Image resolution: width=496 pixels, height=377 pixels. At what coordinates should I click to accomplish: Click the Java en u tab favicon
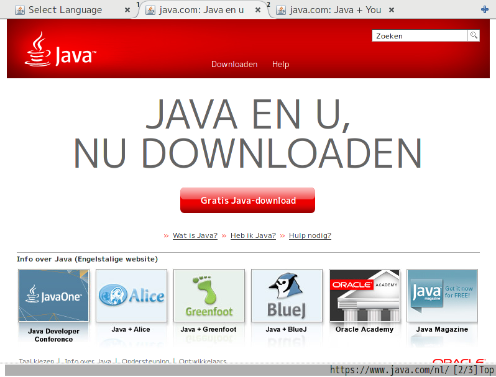150,10
